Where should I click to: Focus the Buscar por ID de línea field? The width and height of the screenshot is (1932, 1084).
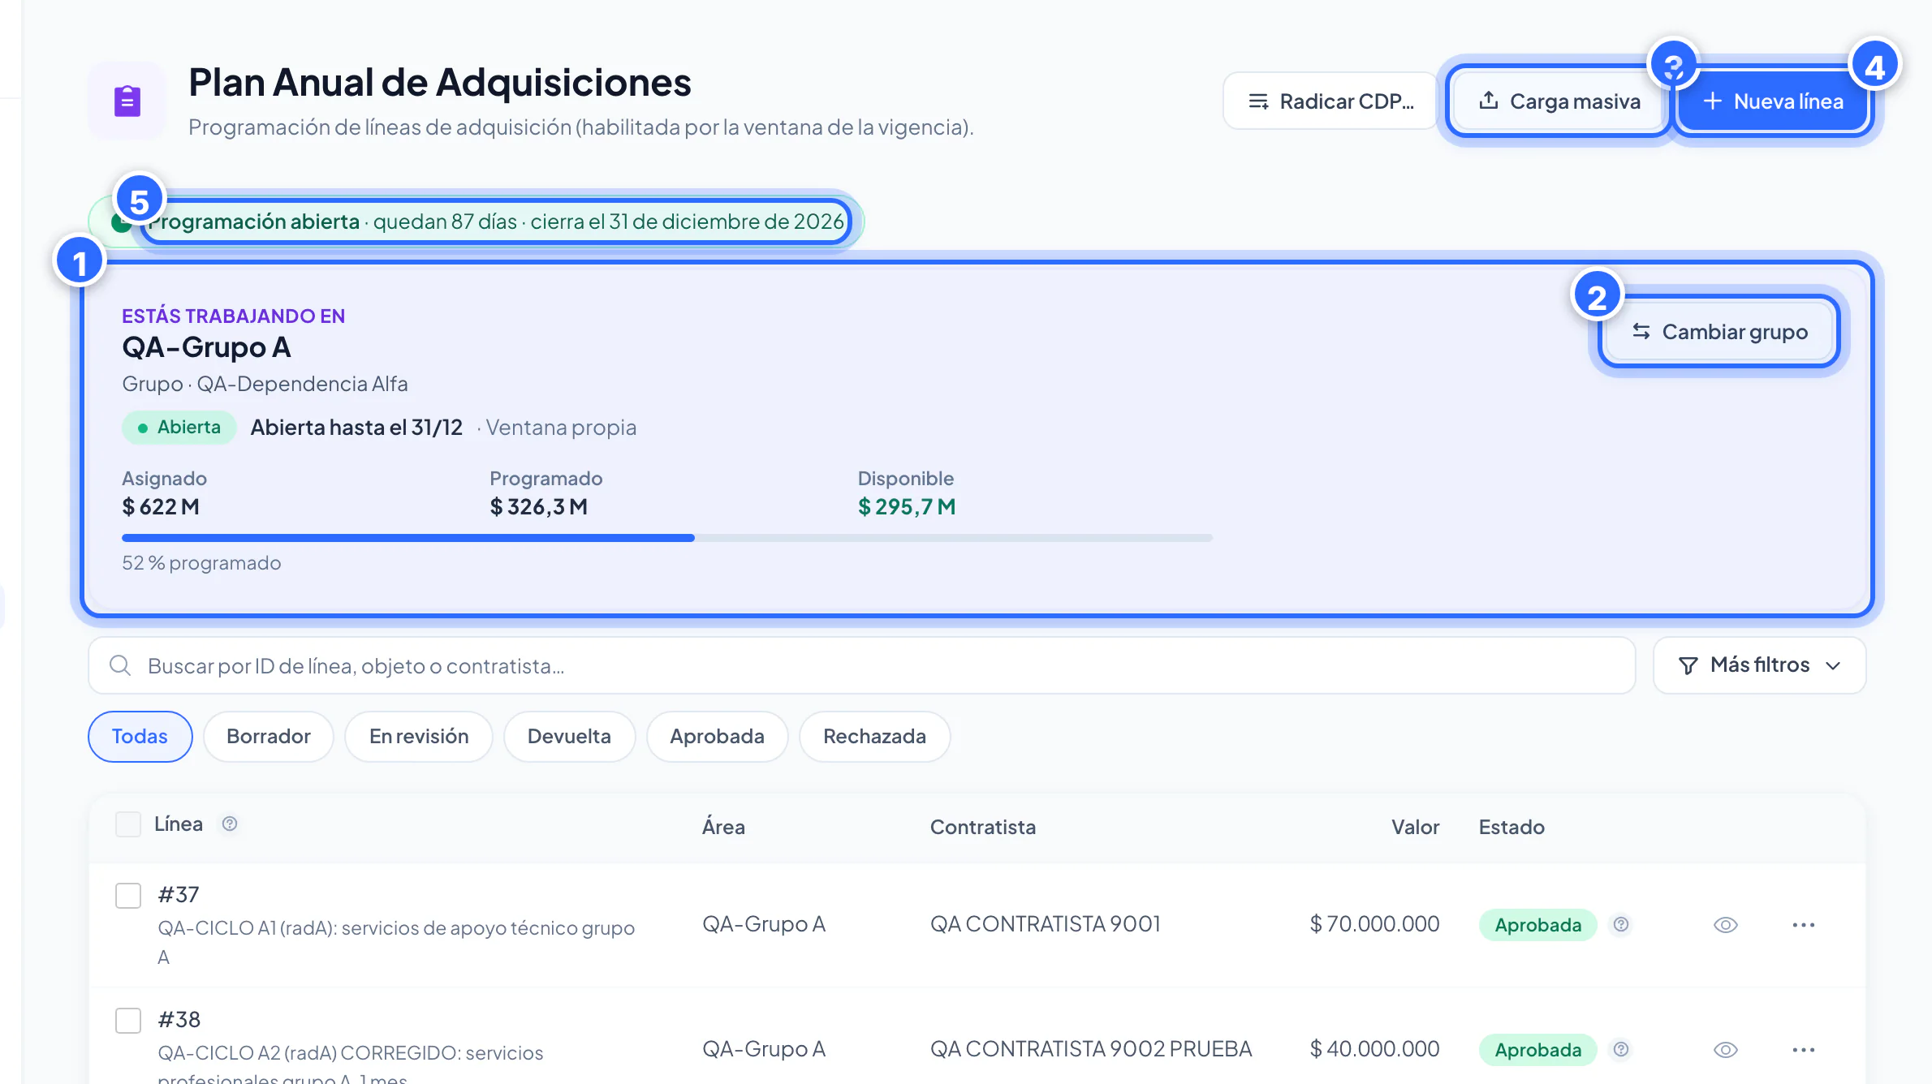click(862, 665)
